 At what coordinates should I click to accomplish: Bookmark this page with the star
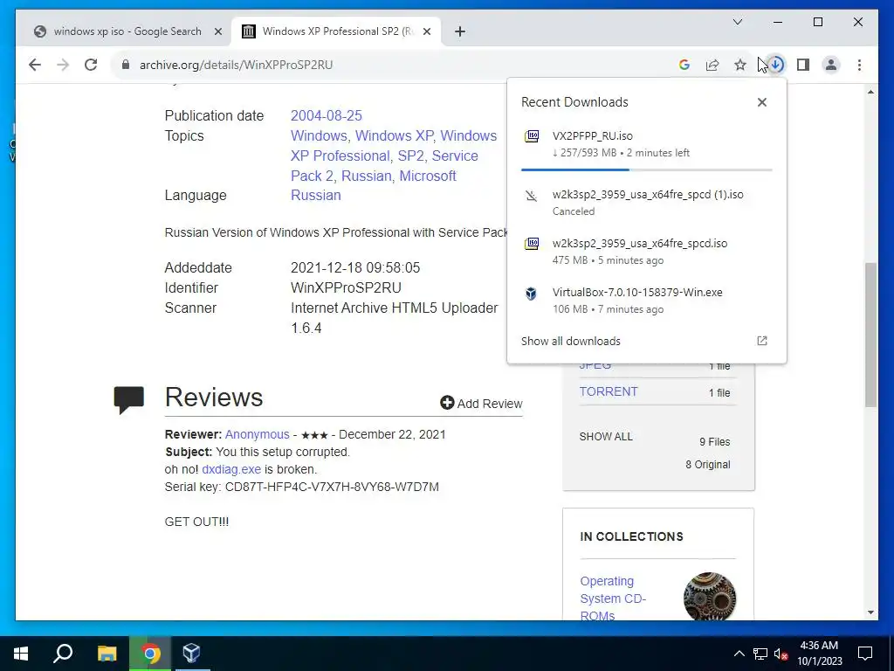[x=740, y=65]
